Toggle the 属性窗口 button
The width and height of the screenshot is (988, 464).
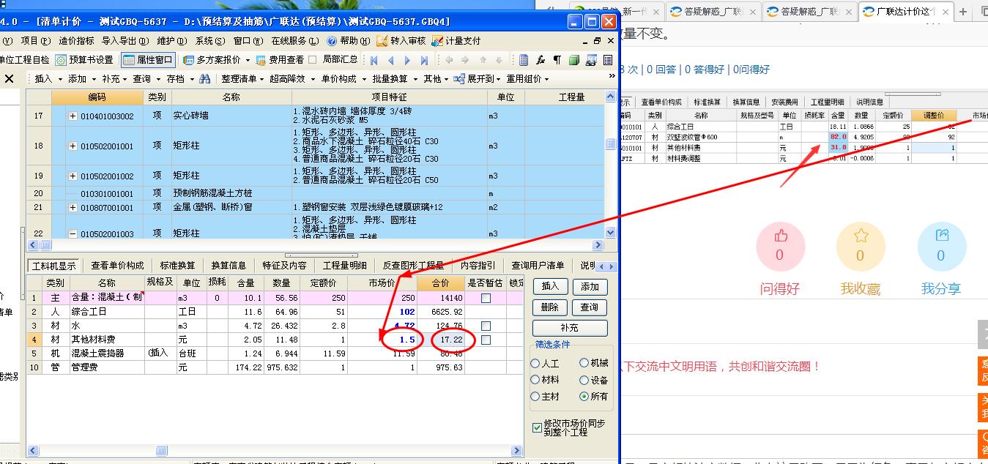(x=149, y=60)
